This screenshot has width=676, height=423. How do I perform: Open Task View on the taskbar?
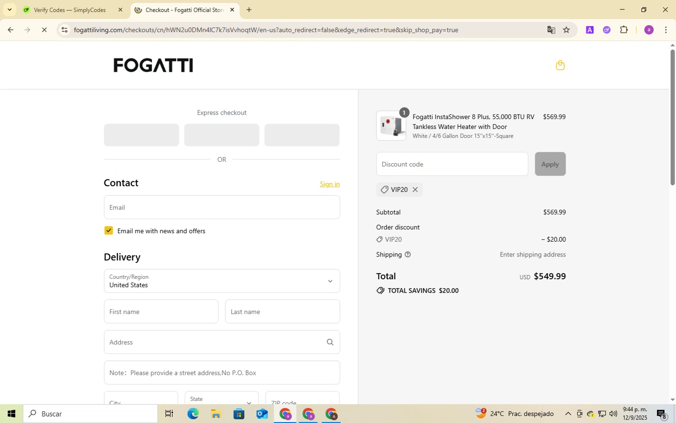point(169,414)
